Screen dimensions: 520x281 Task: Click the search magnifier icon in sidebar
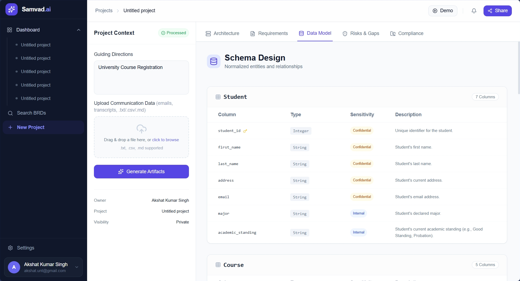point(10,113)
